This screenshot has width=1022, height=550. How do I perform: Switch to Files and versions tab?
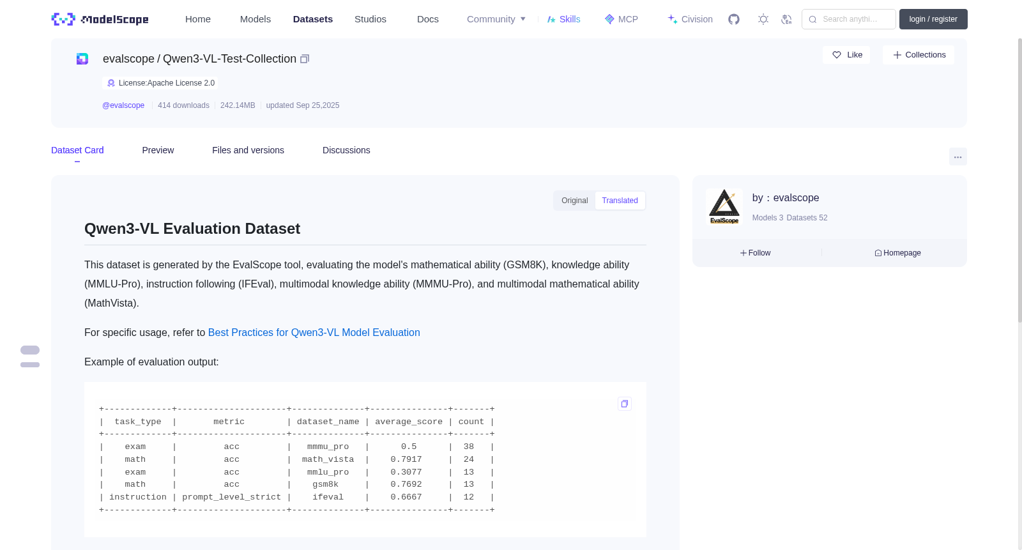(x=248, y=150)
